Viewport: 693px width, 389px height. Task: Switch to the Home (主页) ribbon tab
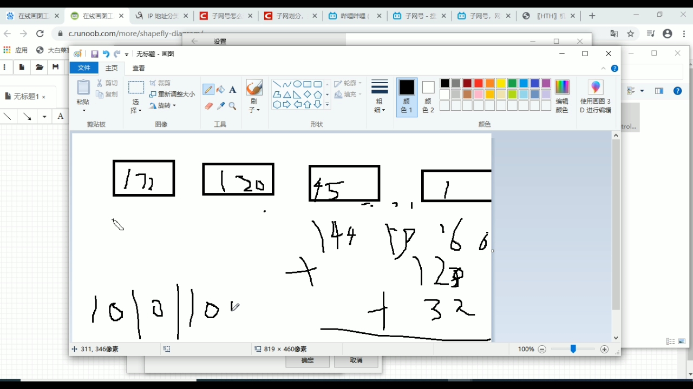(112, 68)
